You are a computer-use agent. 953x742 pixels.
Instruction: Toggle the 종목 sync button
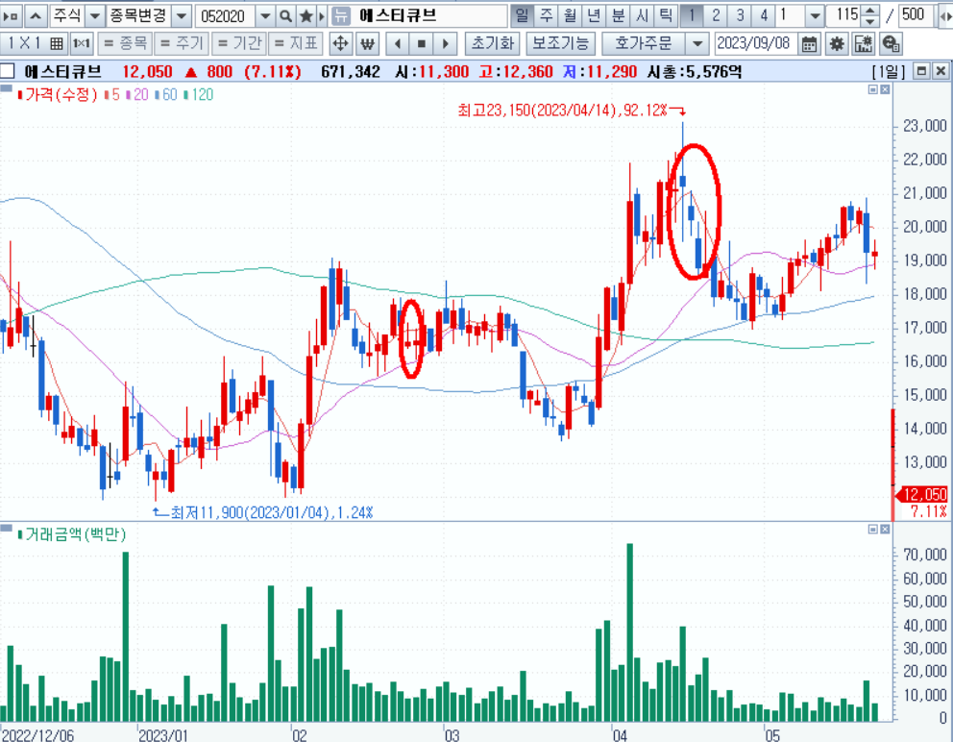coord(125,44)
